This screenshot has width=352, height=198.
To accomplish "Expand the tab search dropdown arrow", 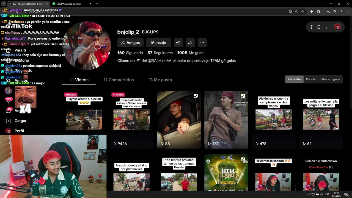I will point(4,4).
